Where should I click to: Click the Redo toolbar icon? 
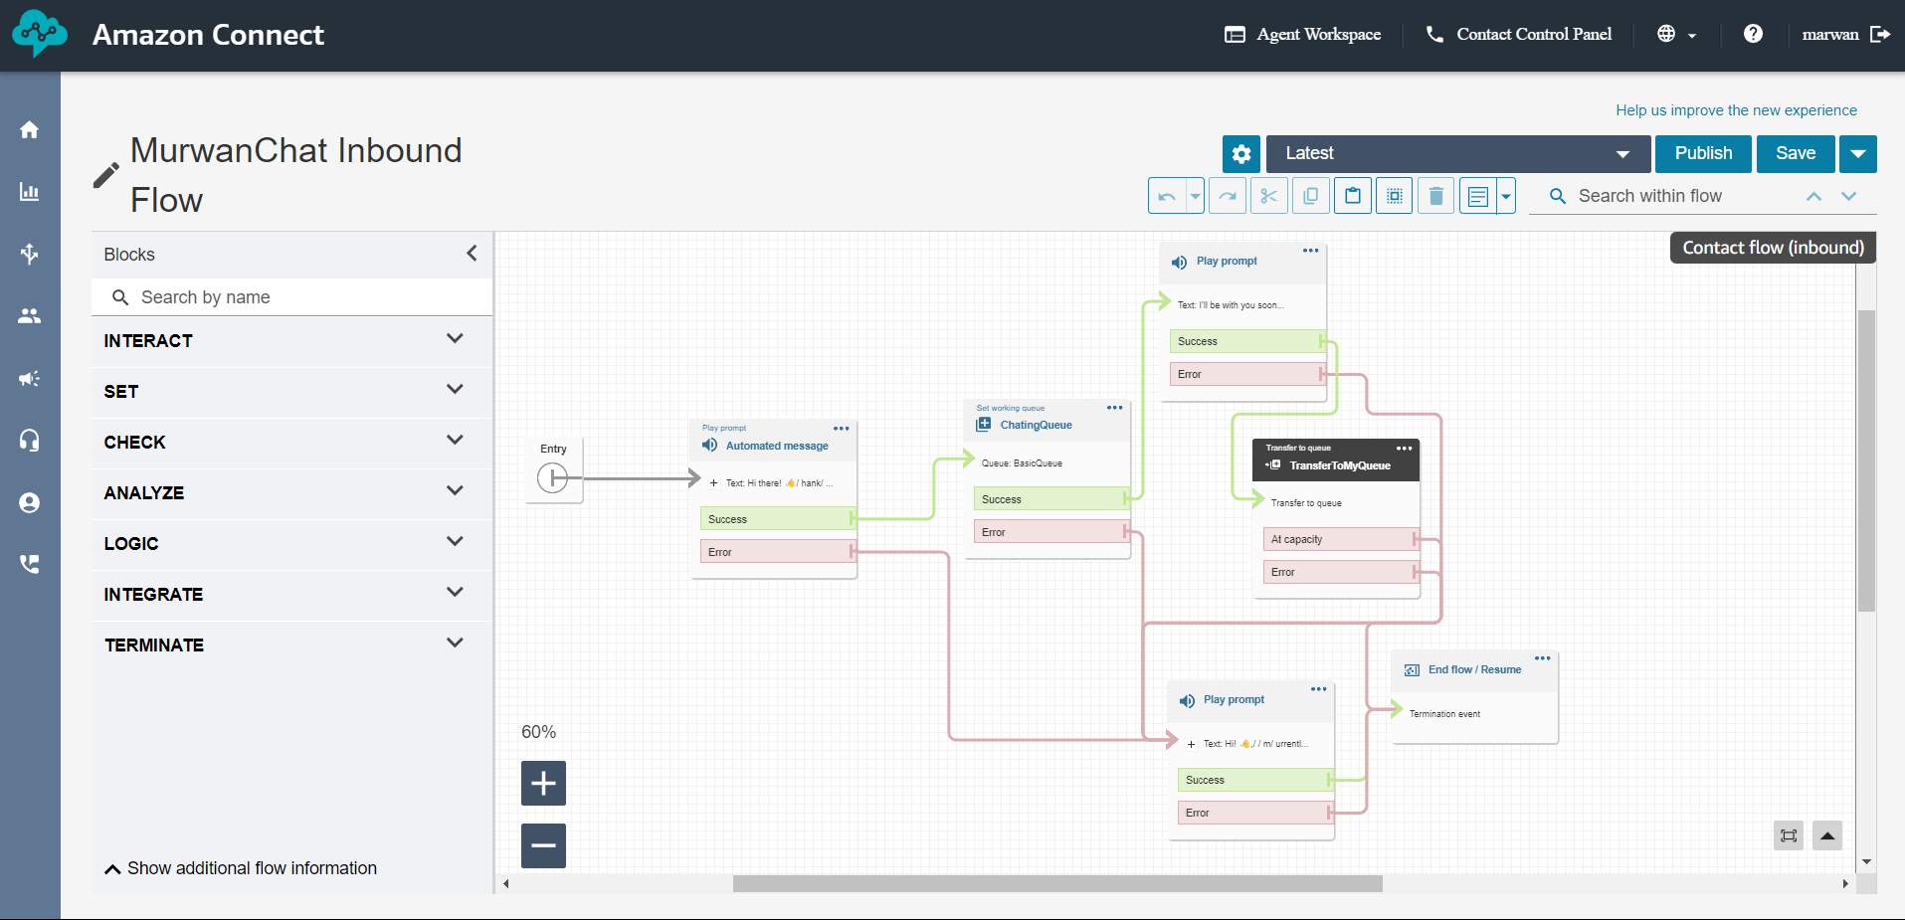tap(1228, 196)
